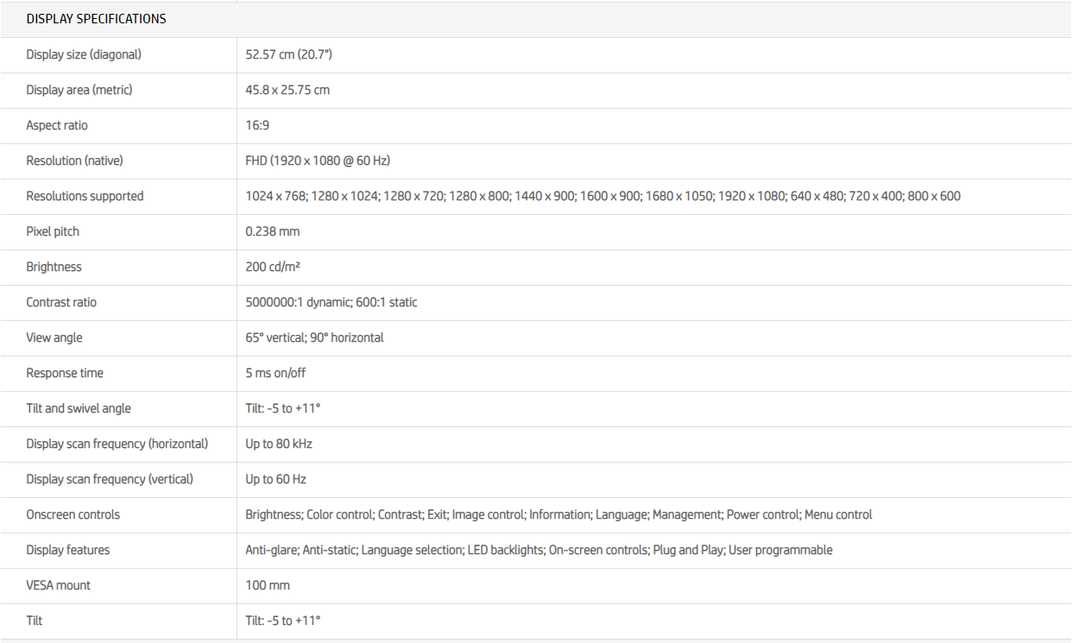Click the Resolutions supported label
Screen dimensions: 1072x643
point(85,196)
